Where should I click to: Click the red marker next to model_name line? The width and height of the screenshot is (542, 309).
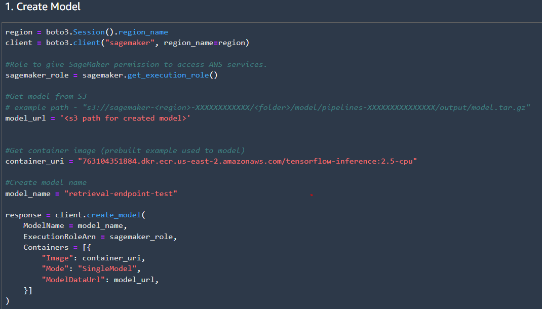coord(312,193)
